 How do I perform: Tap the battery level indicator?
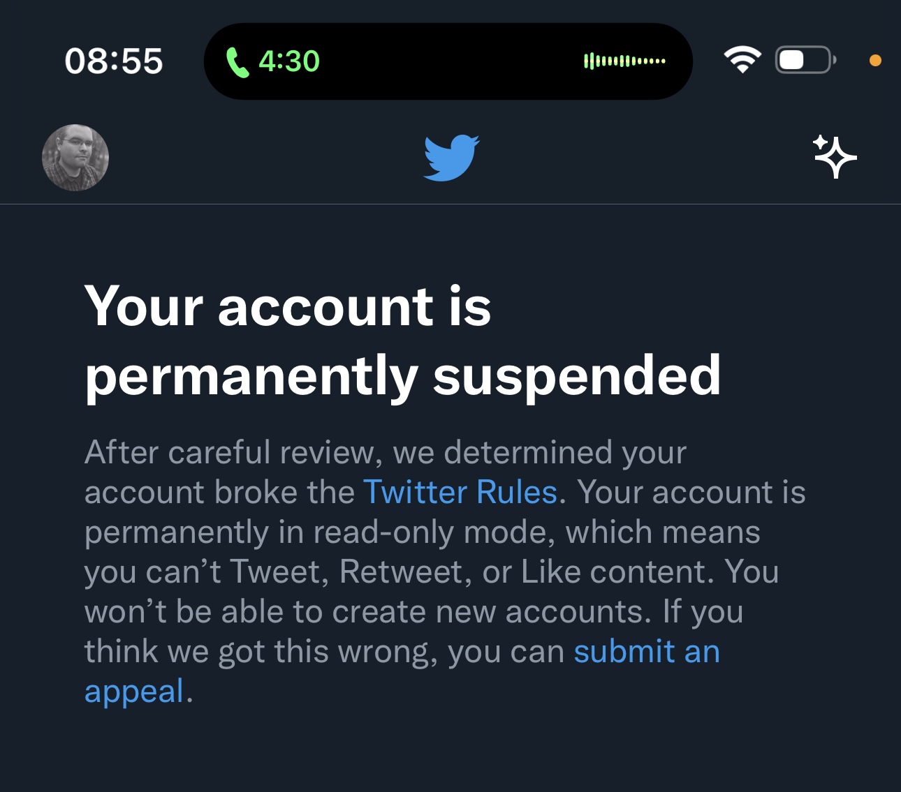coord(805,60)
